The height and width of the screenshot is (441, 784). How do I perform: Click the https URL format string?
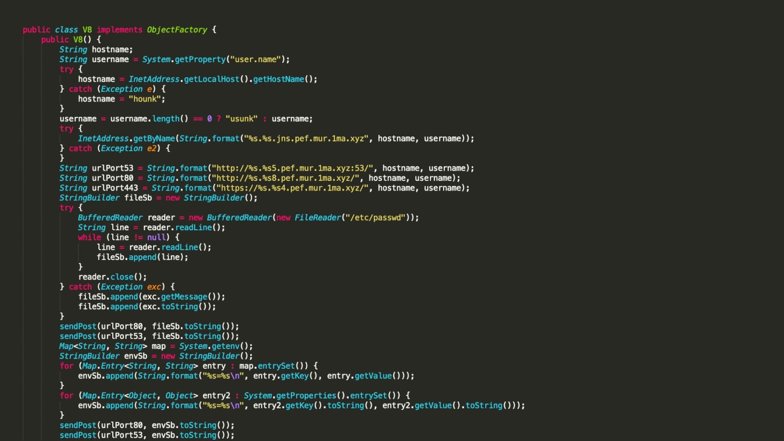[x=292, y=188]
